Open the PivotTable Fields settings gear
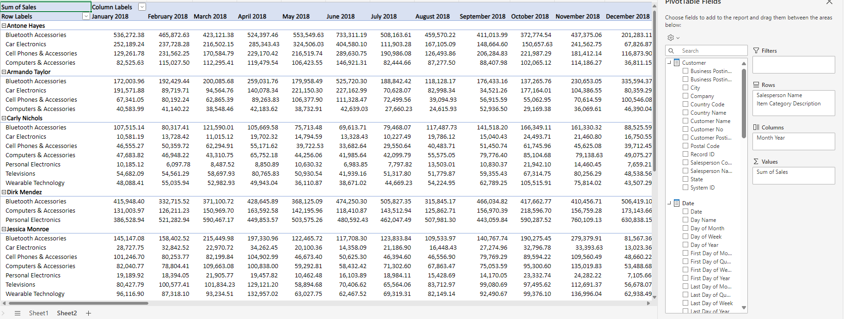The height and width of the screenshot is (319, 844). (671, 37)
